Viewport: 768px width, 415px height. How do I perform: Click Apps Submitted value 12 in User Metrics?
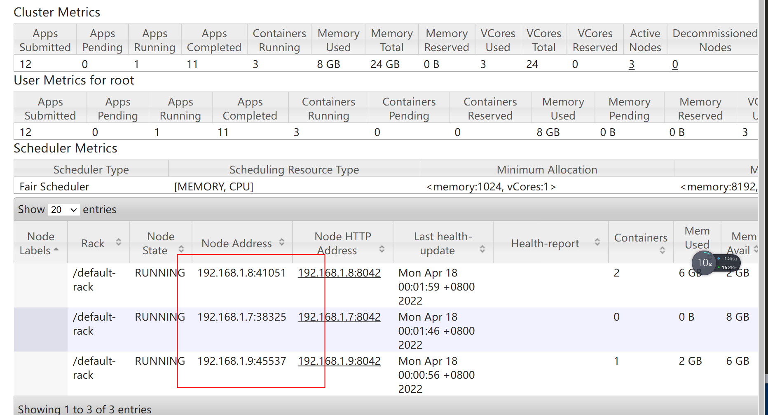pos(26,132)
